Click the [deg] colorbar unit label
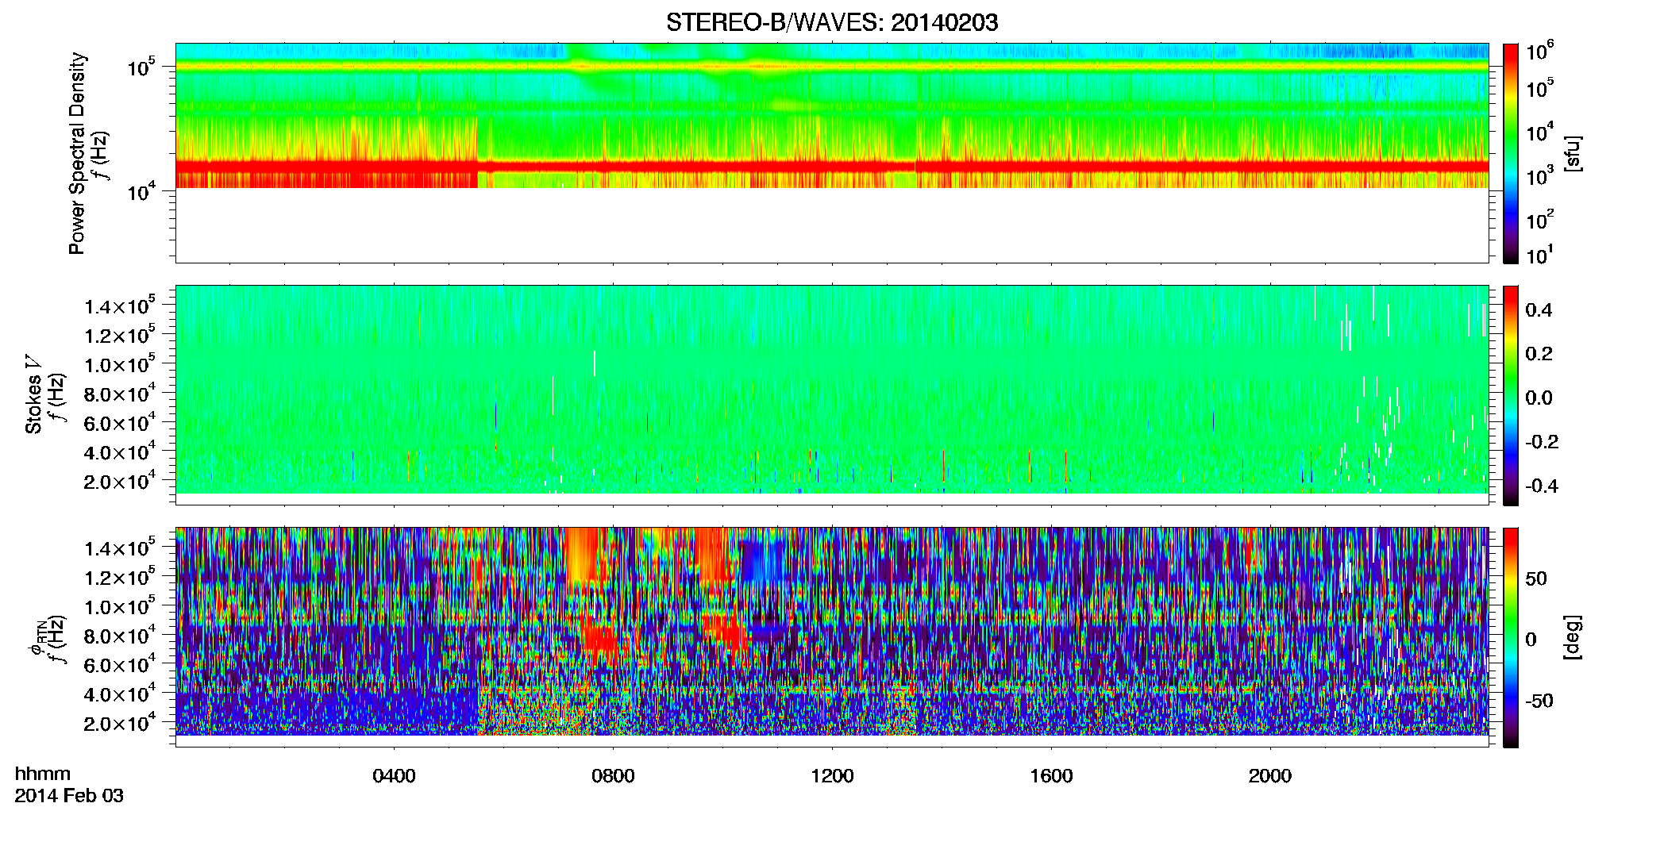The height and width of the screenshot is (857, 1664). pos(1573,637)
